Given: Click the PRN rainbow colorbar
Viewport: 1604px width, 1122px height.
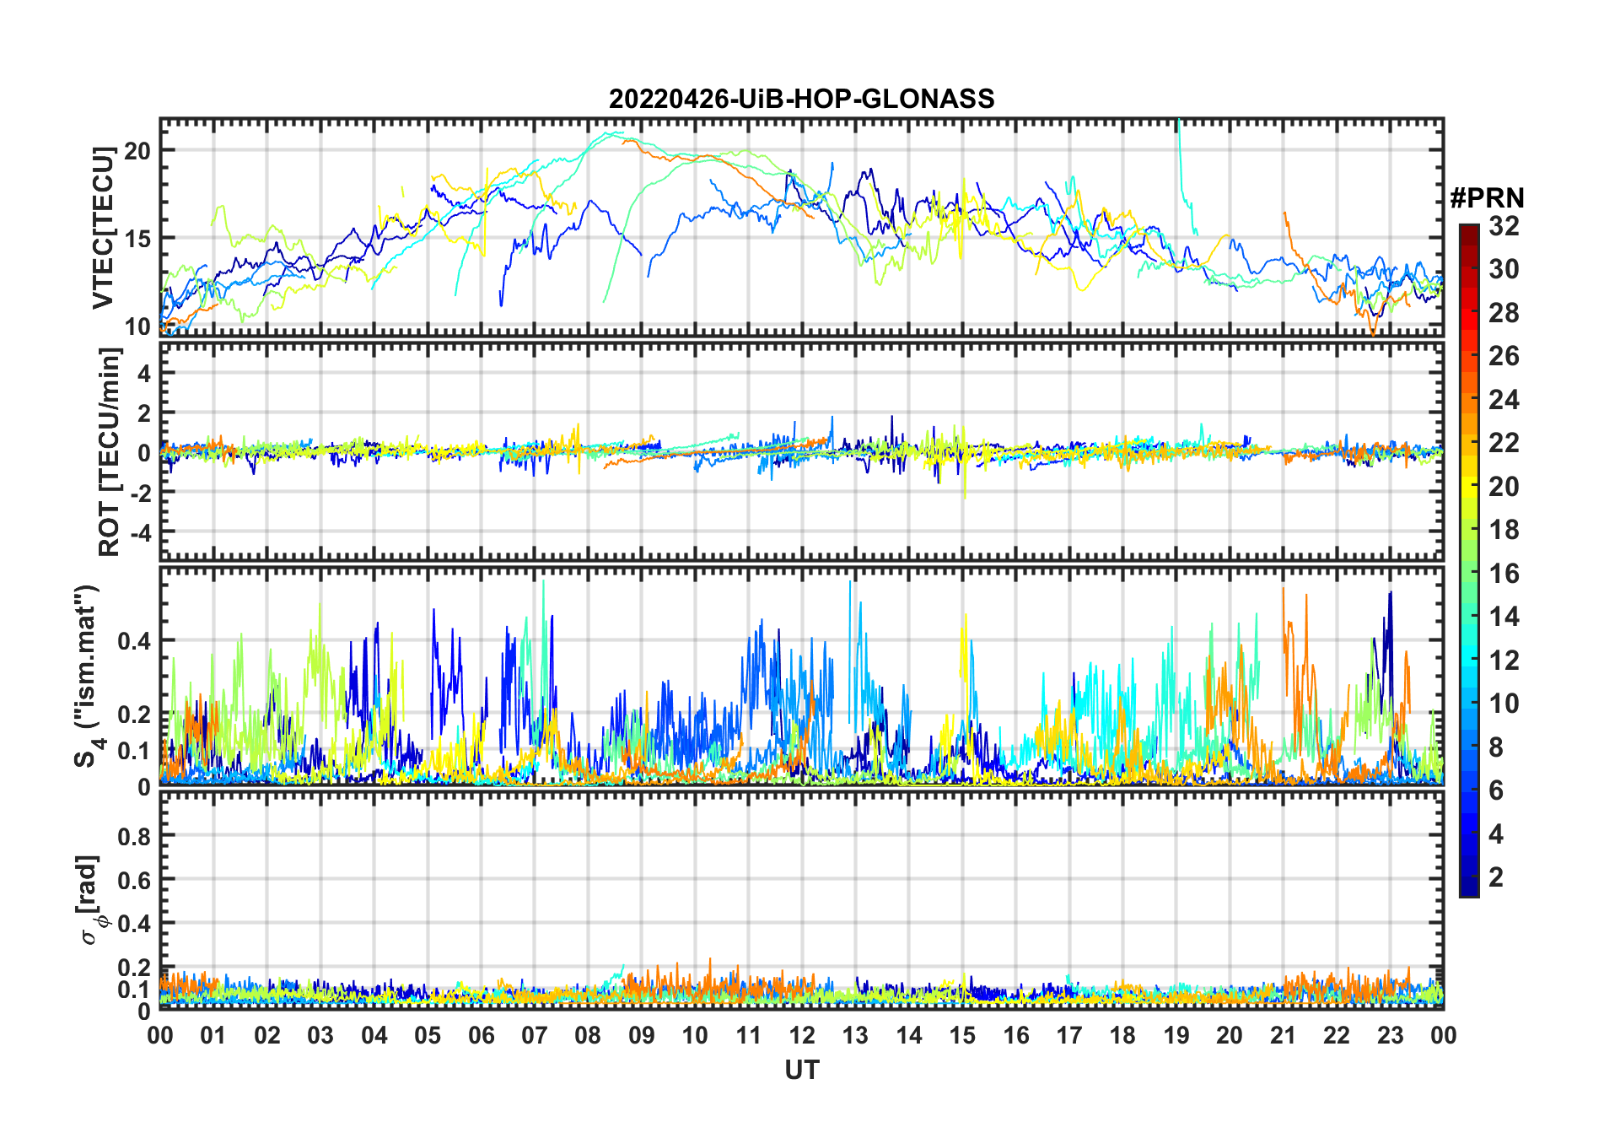Looking at the screenshot, I should [x=1469, y=560].
